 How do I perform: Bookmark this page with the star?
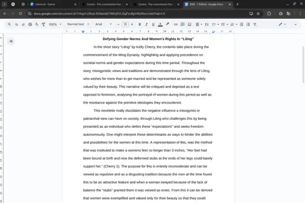(x=258, y=14)
